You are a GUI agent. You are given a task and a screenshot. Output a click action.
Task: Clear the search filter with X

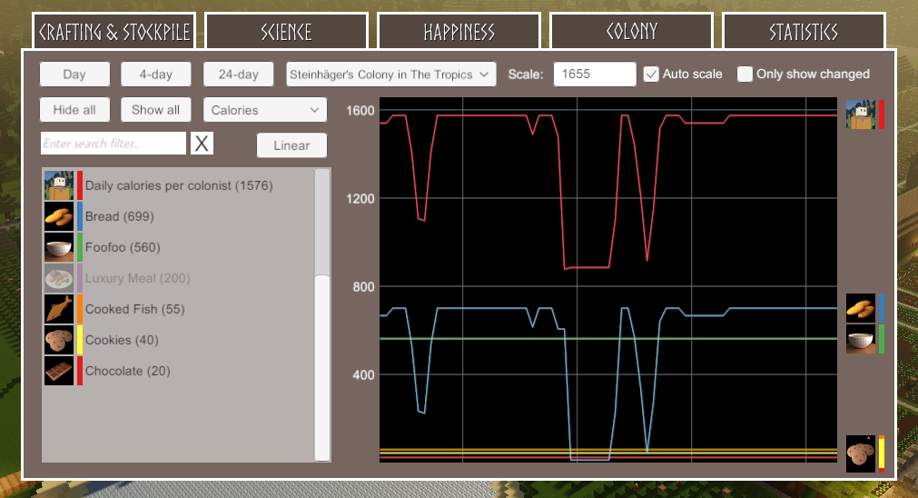(202, 144)
